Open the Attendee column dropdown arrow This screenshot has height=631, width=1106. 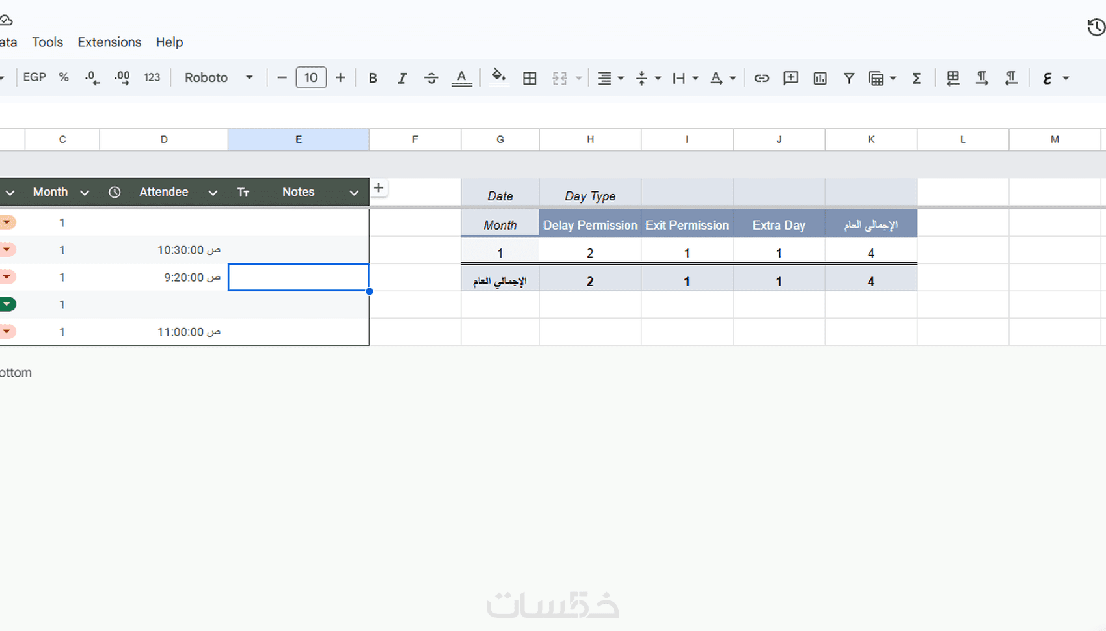[213, 193]
